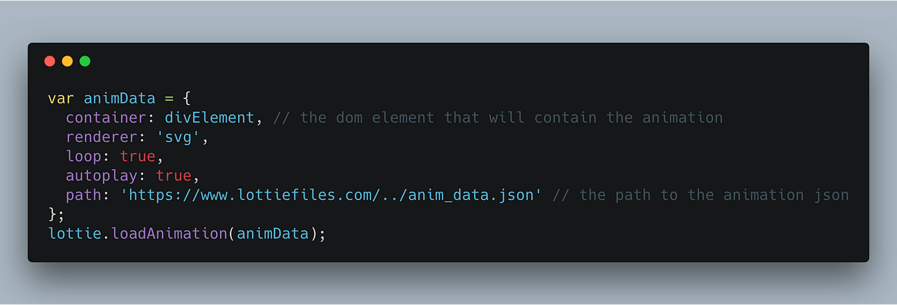The height and width of the screenshot is (305, 897).
Task: Click the red close dot
Action: [x=49, y=61]
